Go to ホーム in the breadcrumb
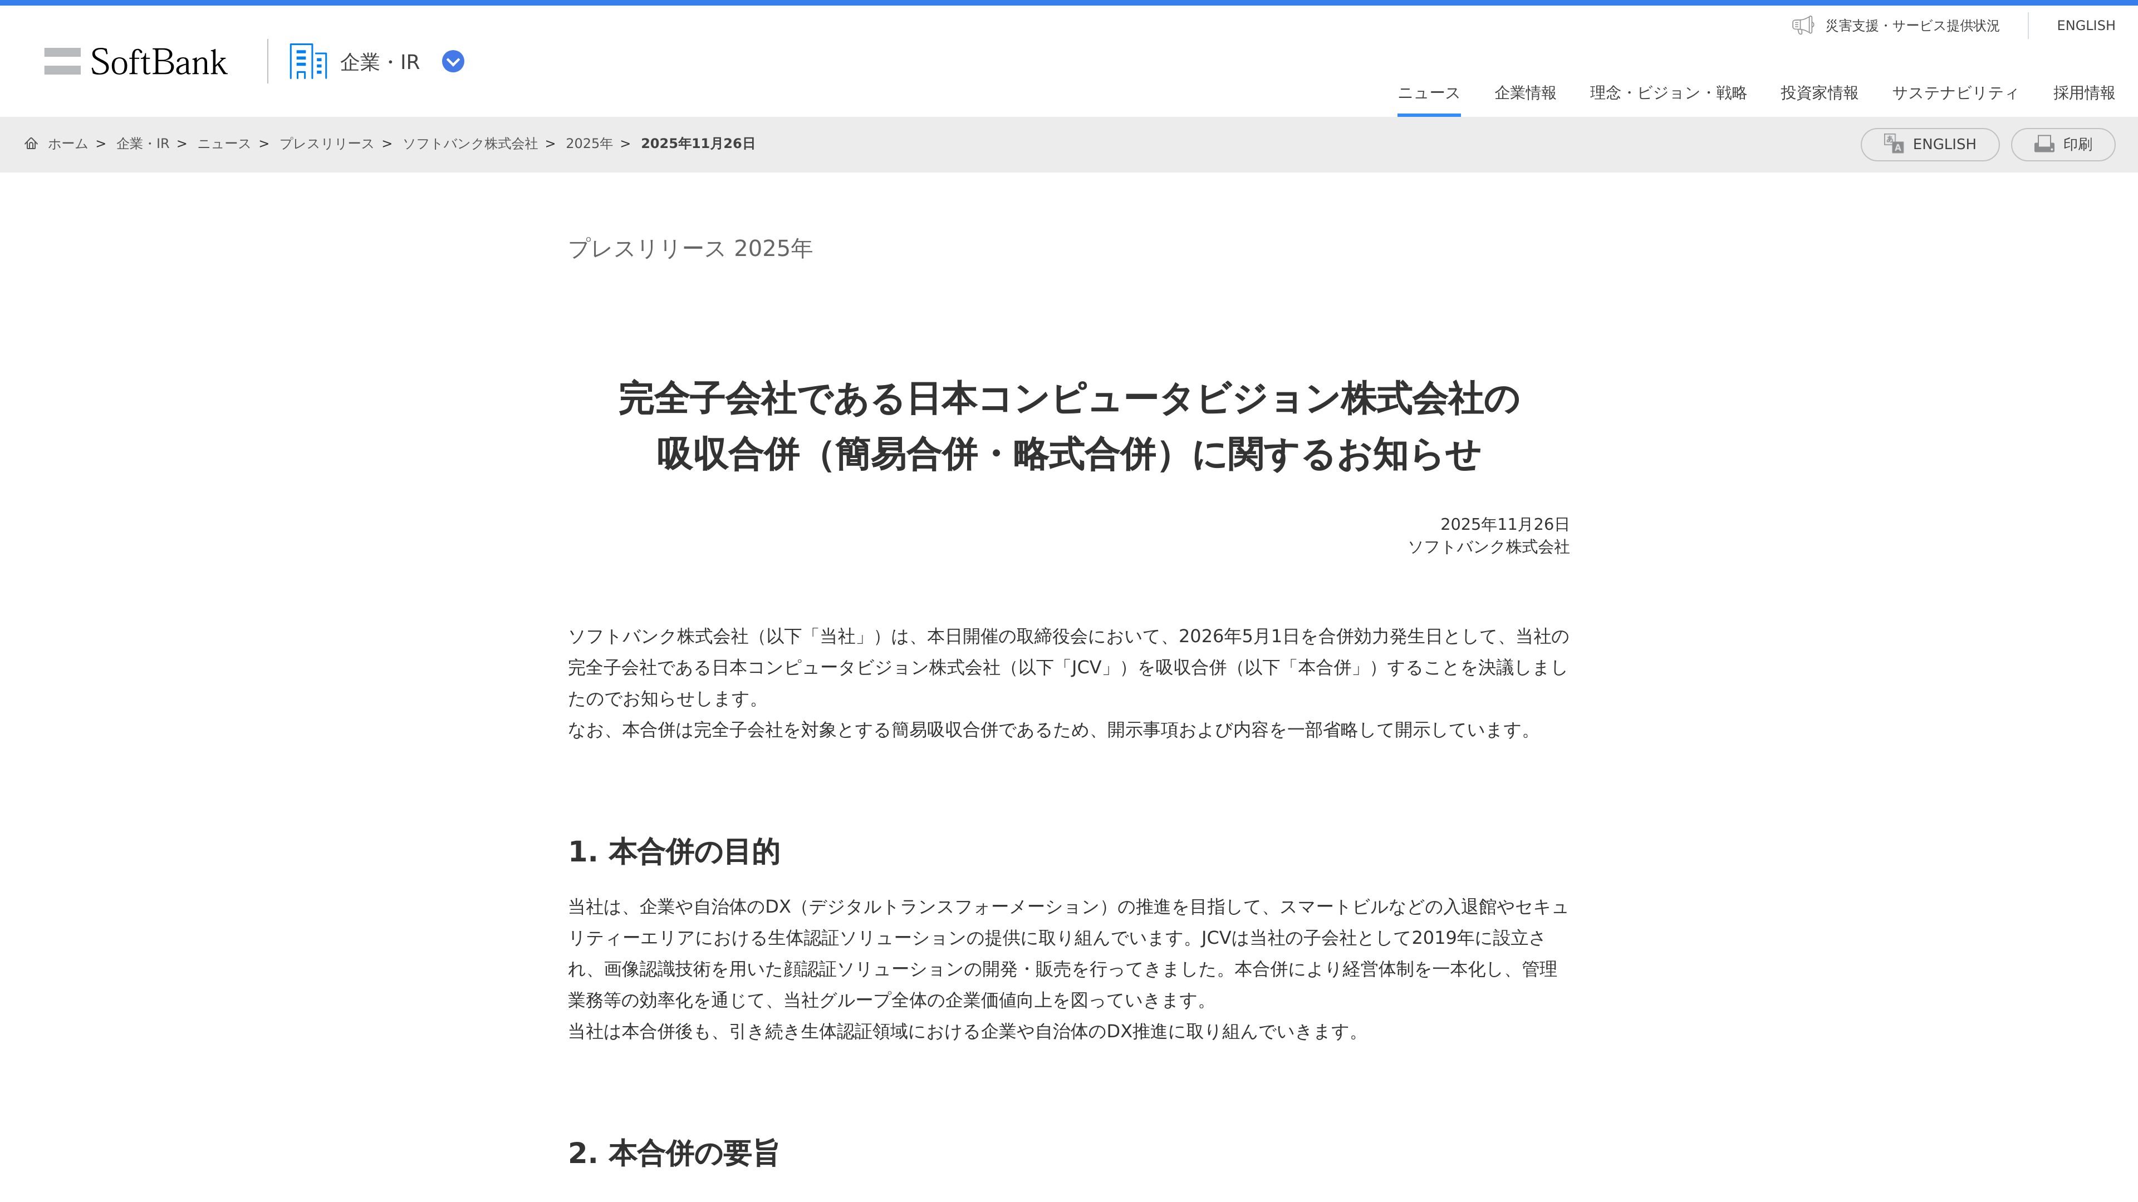This screenshot has height=1202, width=2138. click(x=68, y=144)
